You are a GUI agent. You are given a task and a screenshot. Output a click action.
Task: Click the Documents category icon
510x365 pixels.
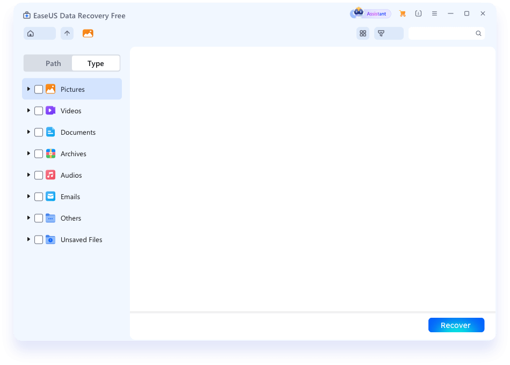pos(50,132)
